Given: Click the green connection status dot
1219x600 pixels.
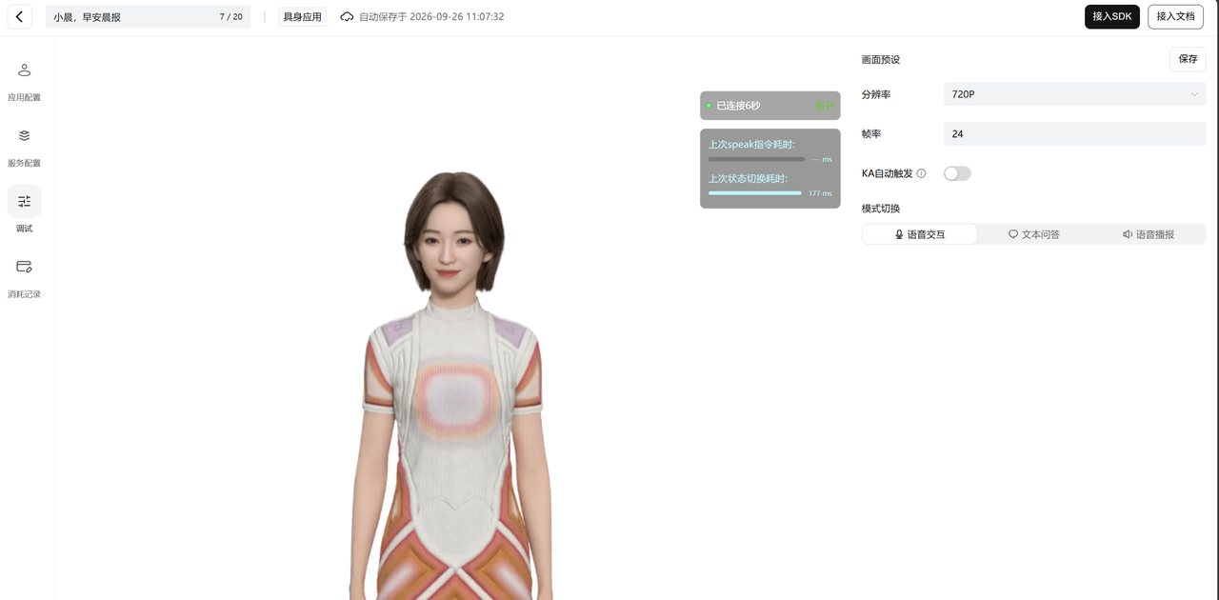Looking at the screenshot, I should pyautogui.click(x=709, y=106).
